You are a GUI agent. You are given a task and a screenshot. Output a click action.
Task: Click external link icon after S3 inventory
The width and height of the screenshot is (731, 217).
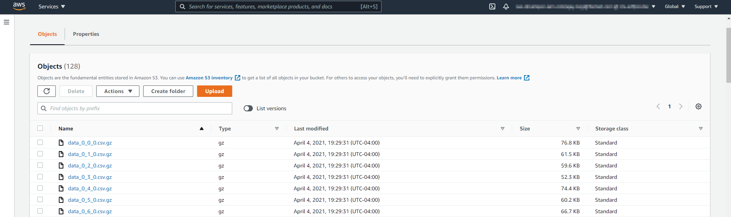[x=238, y=78]
